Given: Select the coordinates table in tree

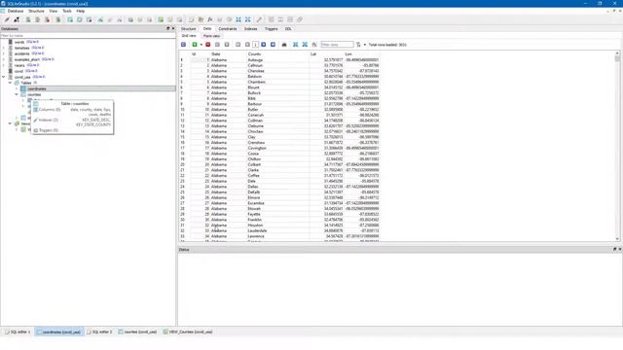Looking at the screenshot, I should 37,88.
